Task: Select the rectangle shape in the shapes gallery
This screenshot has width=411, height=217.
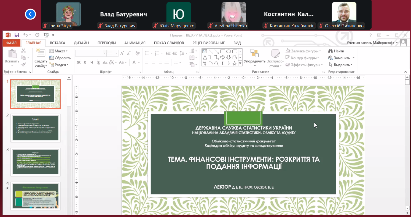Action: click(x=222, y=51)
